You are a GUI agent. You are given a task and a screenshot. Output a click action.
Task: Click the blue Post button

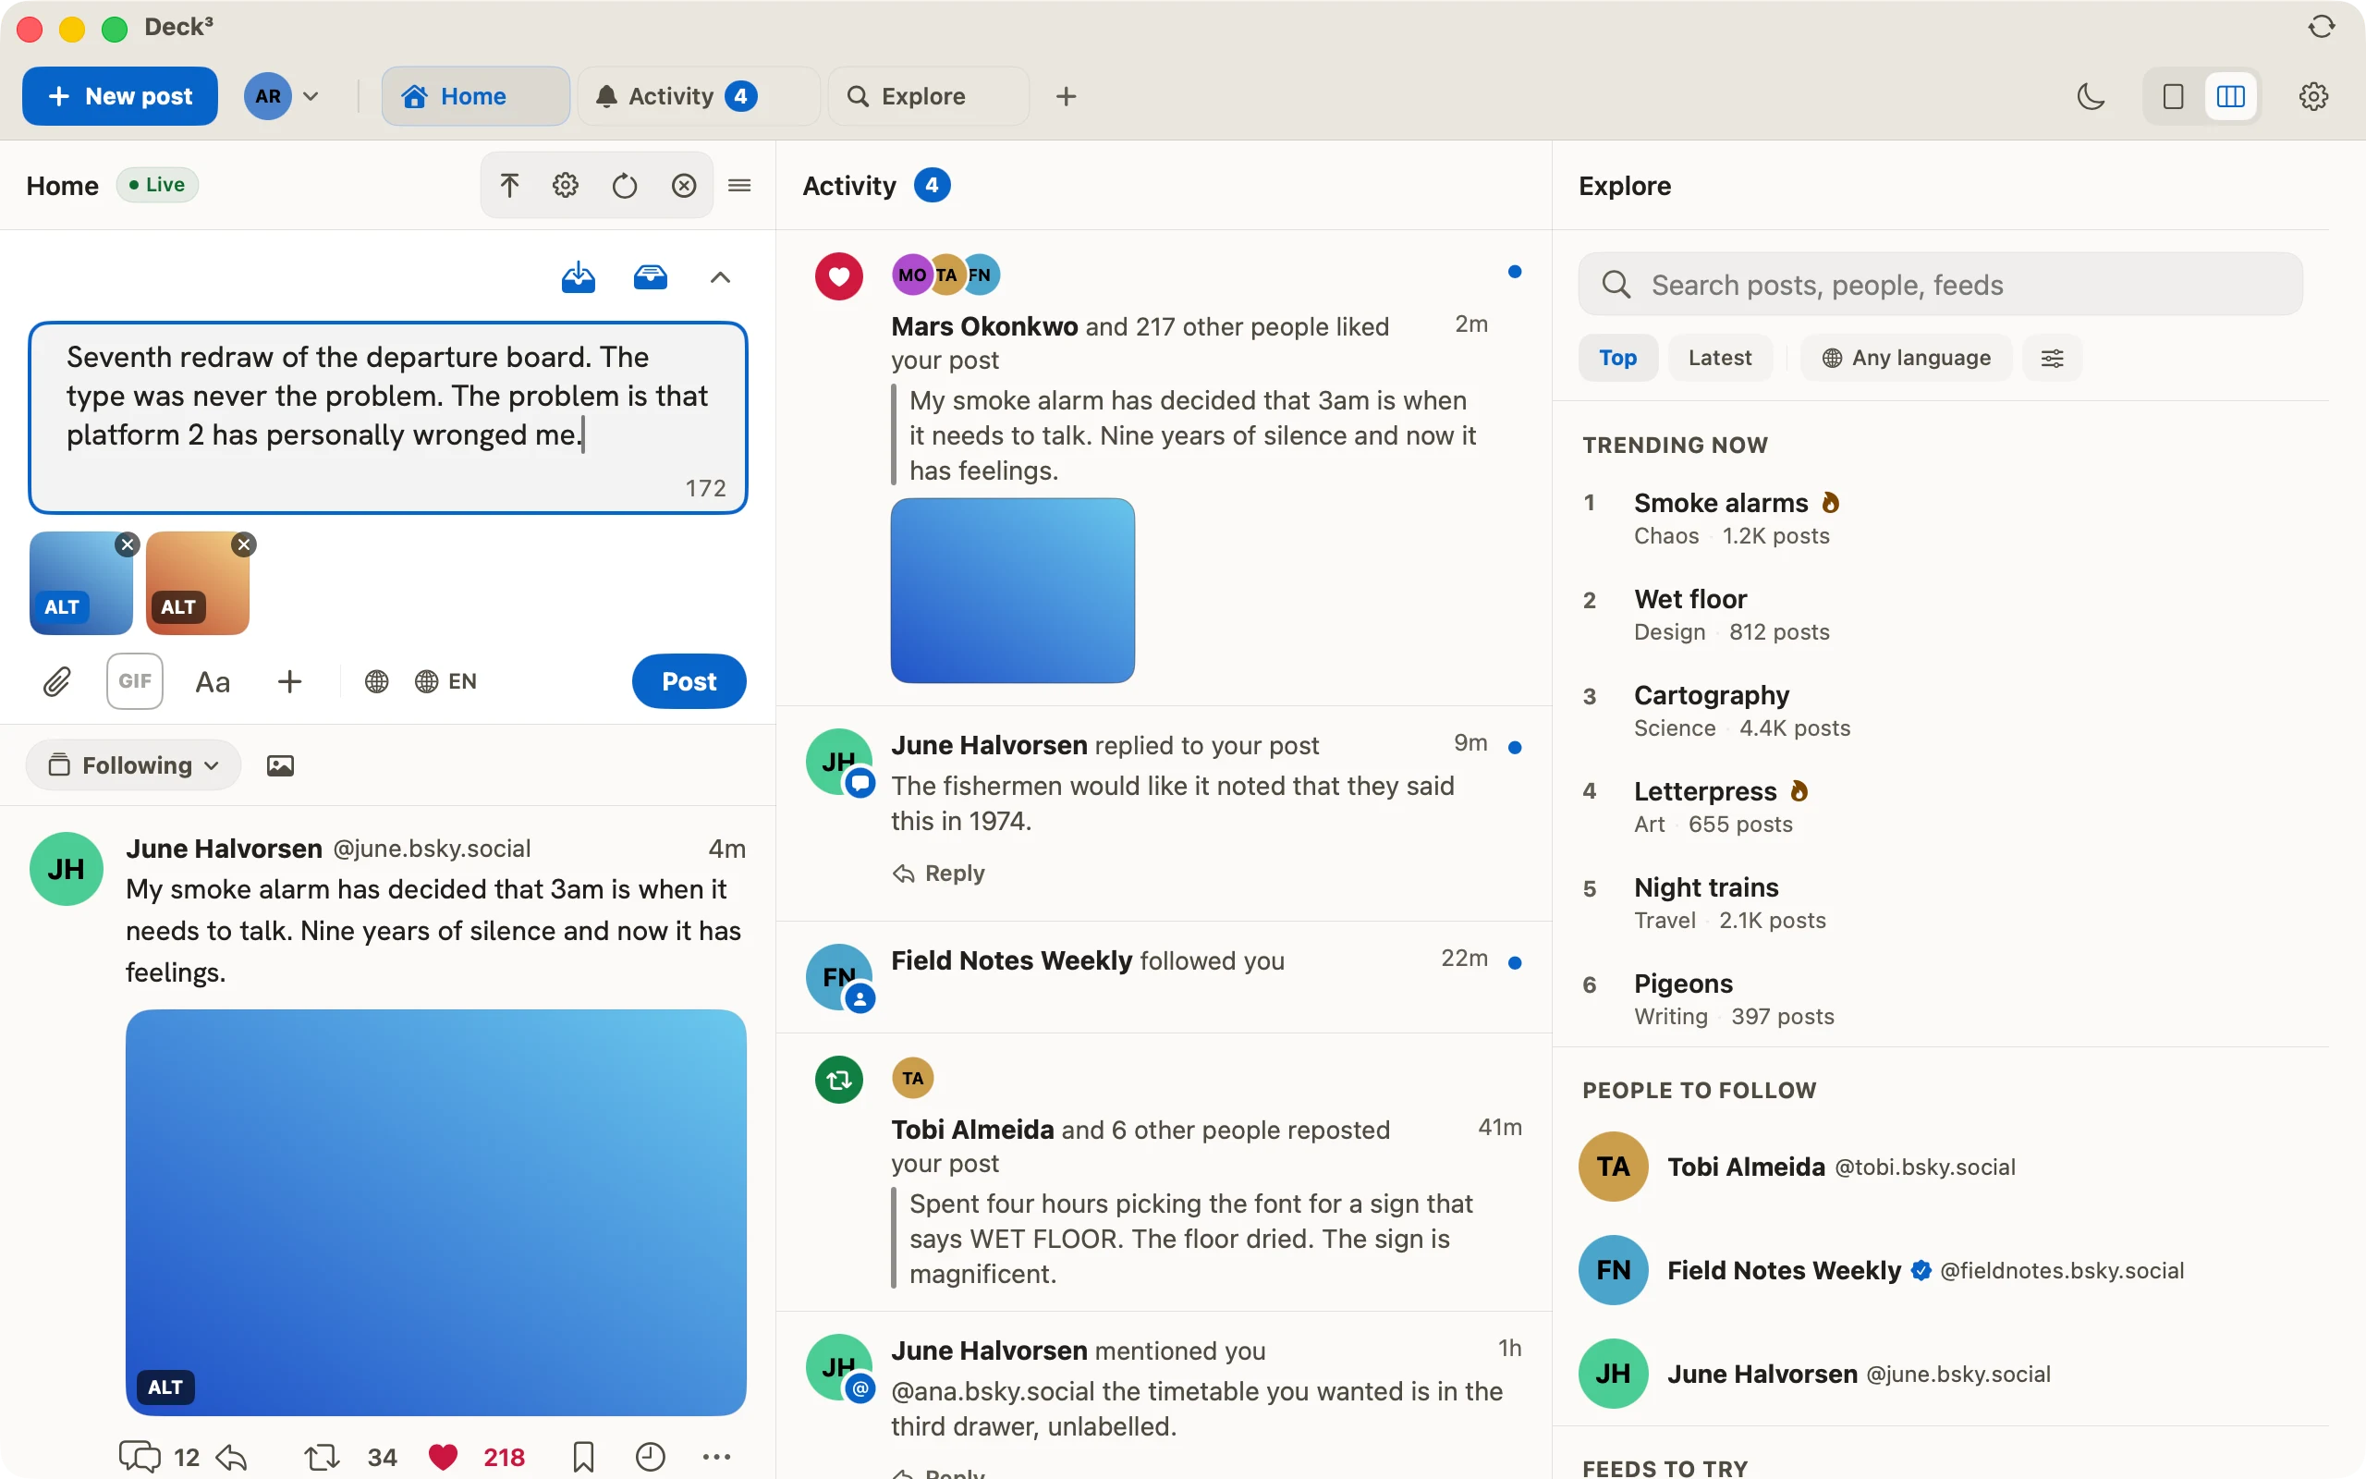(689, 681)
